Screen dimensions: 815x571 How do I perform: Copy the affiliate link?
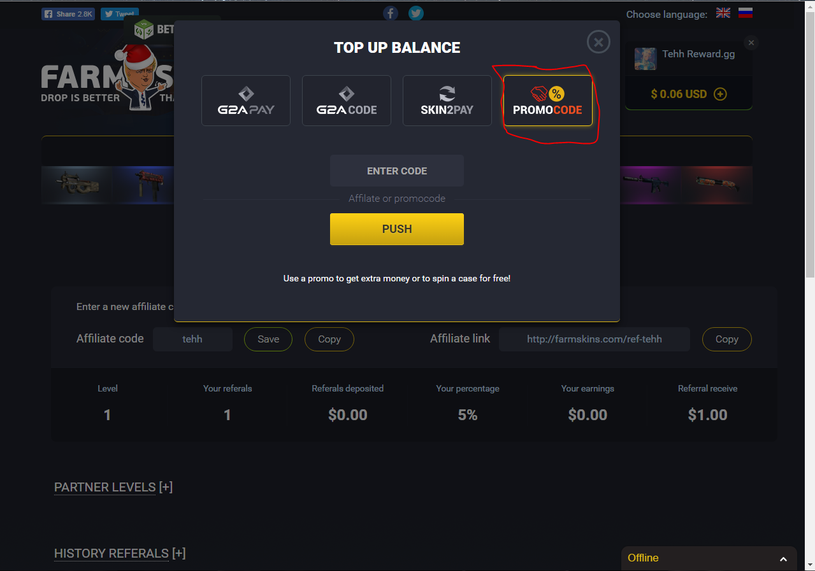point(727,339)
